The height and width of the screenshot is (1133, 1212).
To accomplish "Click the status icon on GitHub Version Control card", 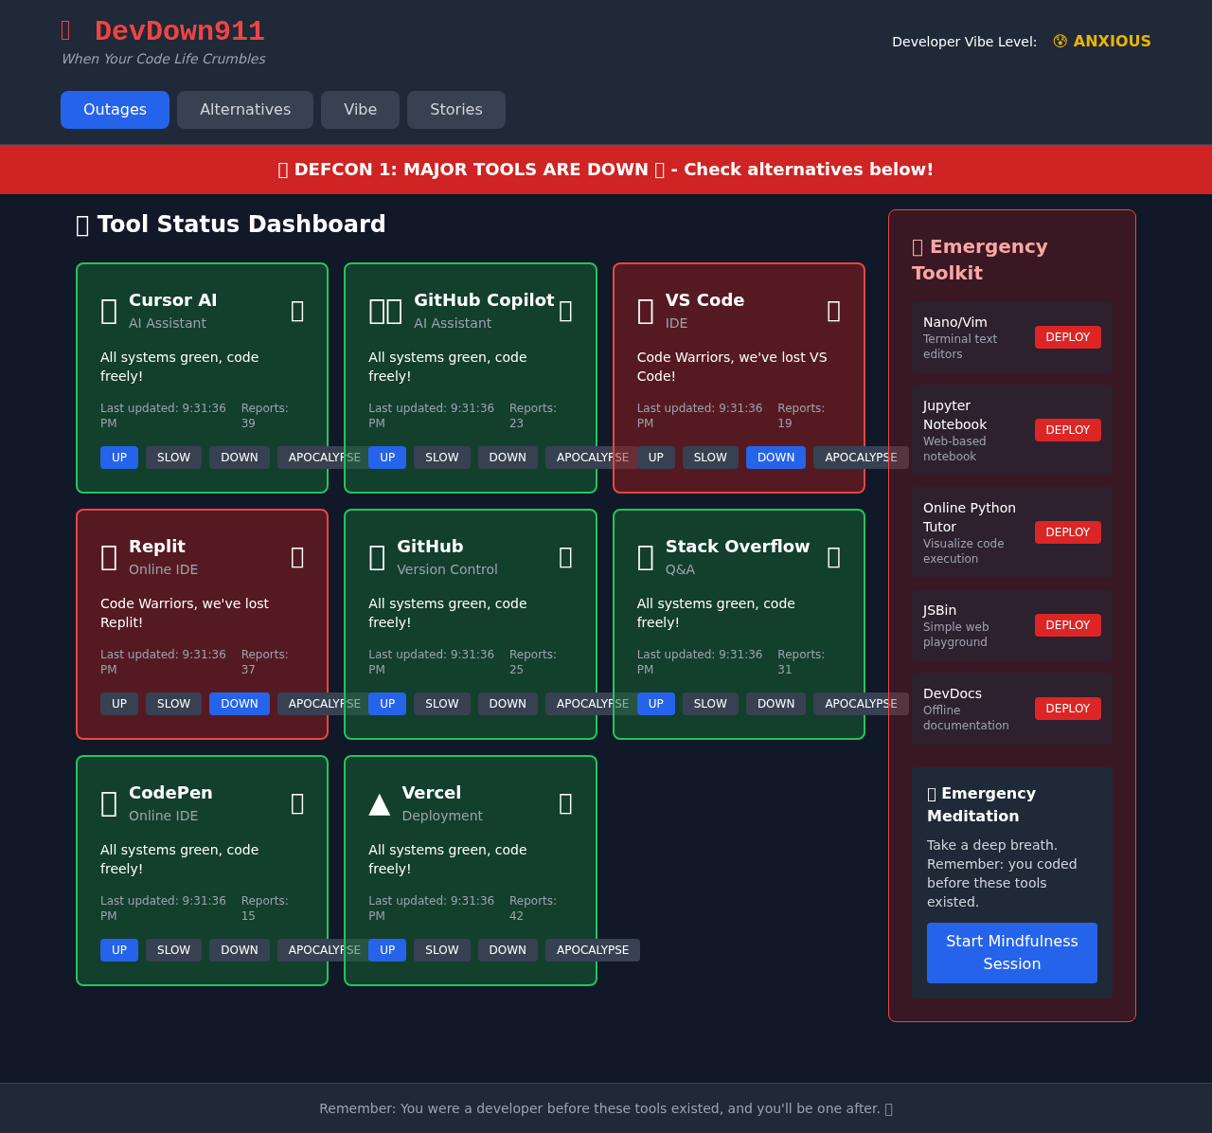I will [x=565, y=557].
